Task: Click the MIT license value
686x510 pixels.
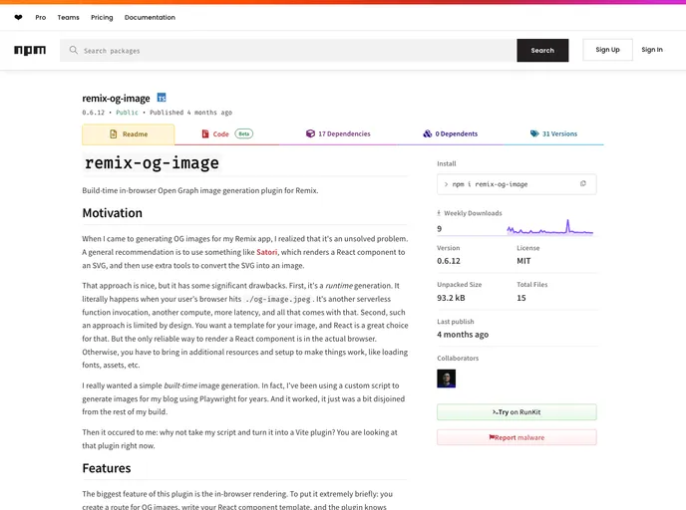Action: [523, 261]
